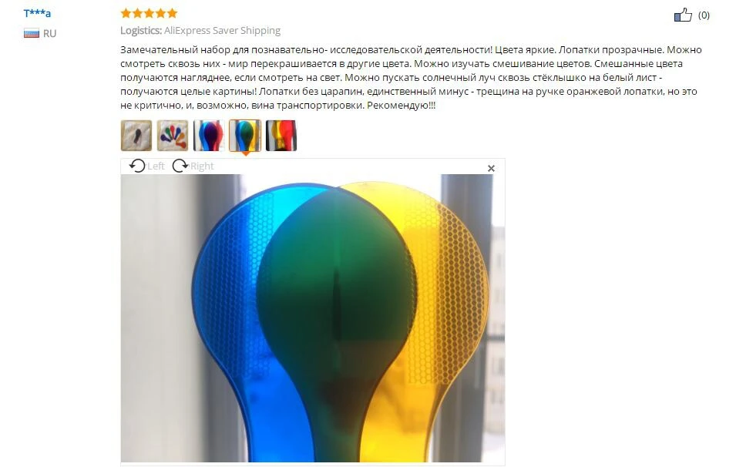This screenshot has width=736, height=467.
Task: Click the enlarged blue and yellow paddle photo
Action: point(313,318)
